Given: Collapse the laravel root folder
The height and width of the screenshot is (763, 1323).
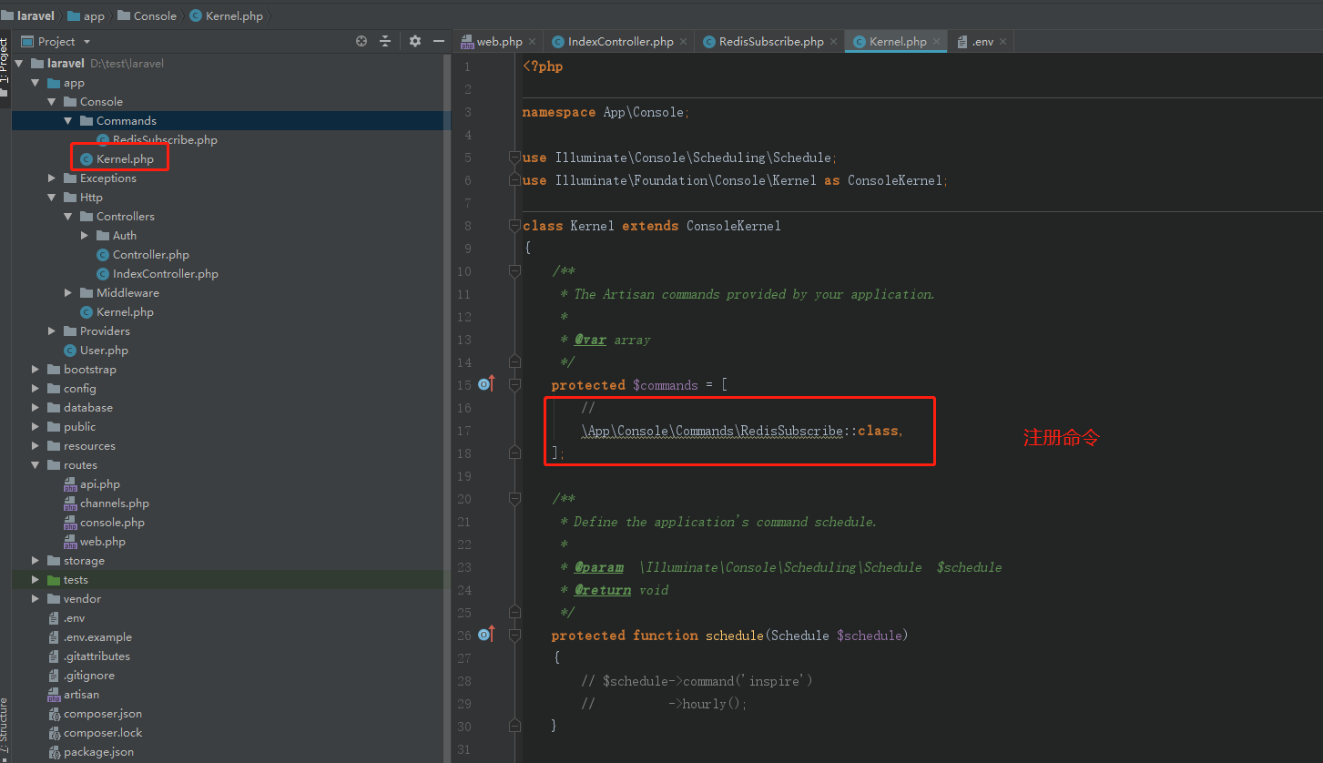Looking at the screenshot, I should click(x=19, y=64).
